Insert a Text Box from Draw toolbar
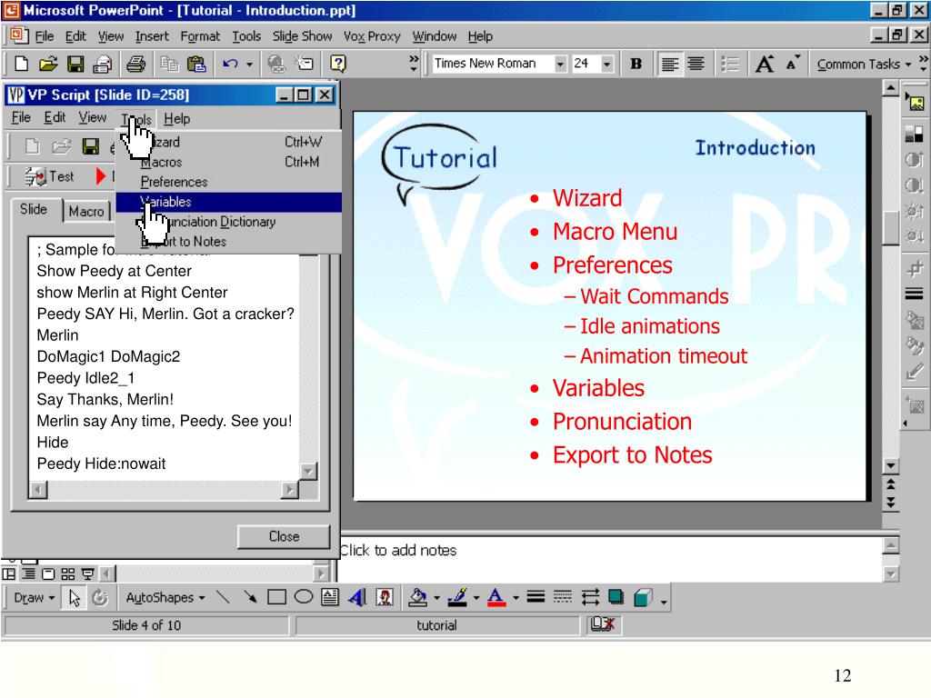Viewport: 931px width, 698px height. (330, 597)
